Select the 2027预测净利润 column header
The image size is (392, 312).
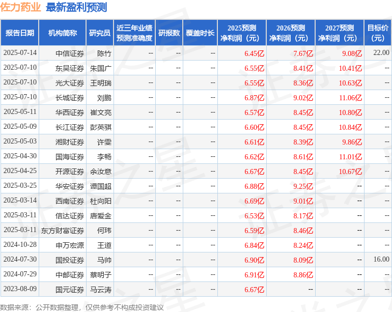click(340, 33)
